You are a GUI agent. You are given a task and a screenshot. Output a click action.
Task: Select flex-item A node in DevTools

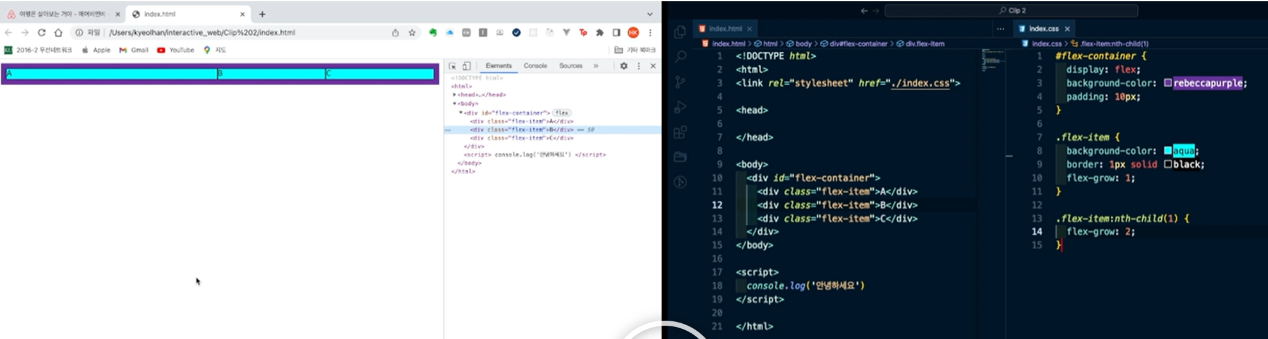522,121
